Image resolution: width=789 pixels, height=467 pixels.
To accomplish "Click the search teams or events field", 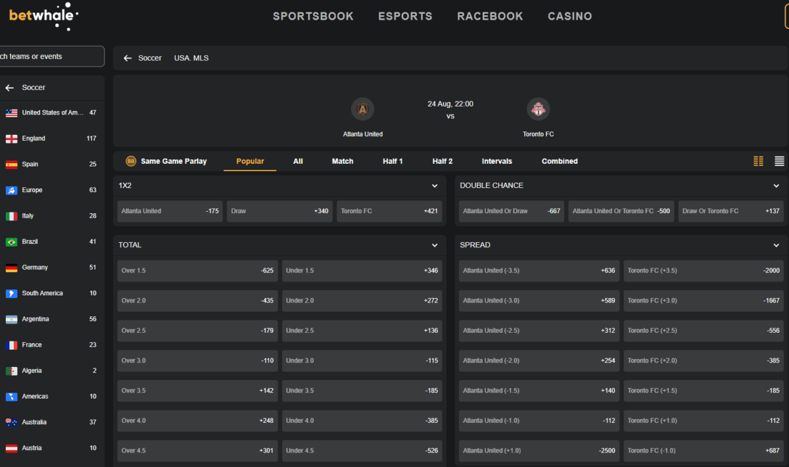I will [51, 57].
